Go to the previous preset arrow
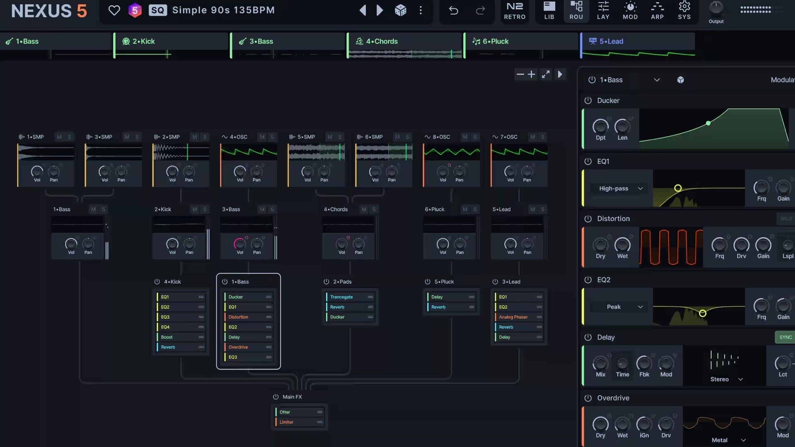The width and height of the screenshot is (795, 447). click(x=363, y=10)
